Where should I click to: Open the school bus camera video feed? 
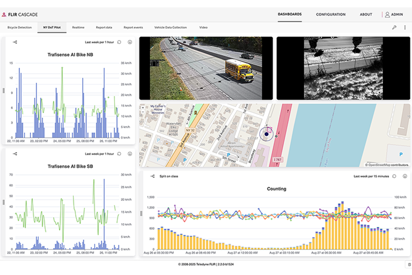pyautogui.click(x=206, y=68)
